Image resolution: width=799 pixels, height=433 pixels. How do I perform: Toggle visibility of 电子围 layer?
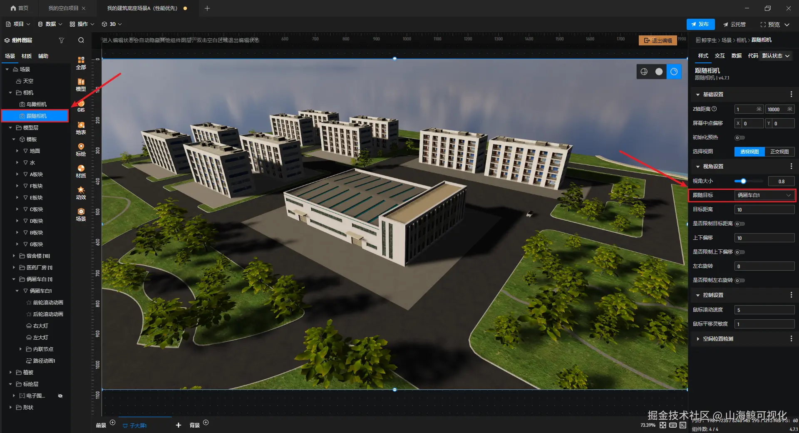coord(60,396)
